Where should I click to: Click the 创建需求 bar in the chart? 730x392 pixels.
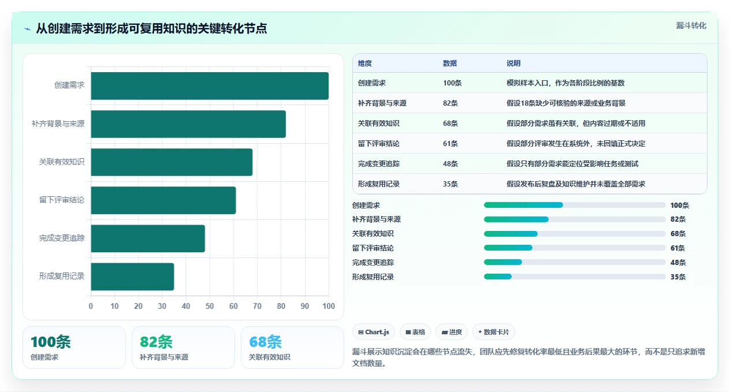click(x=210, y=85)
